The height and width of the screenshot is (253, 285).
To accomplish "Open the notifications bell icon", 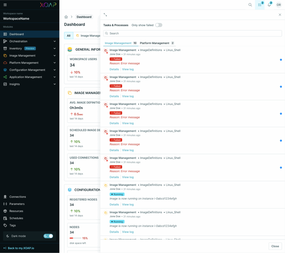I will (269, 5).
